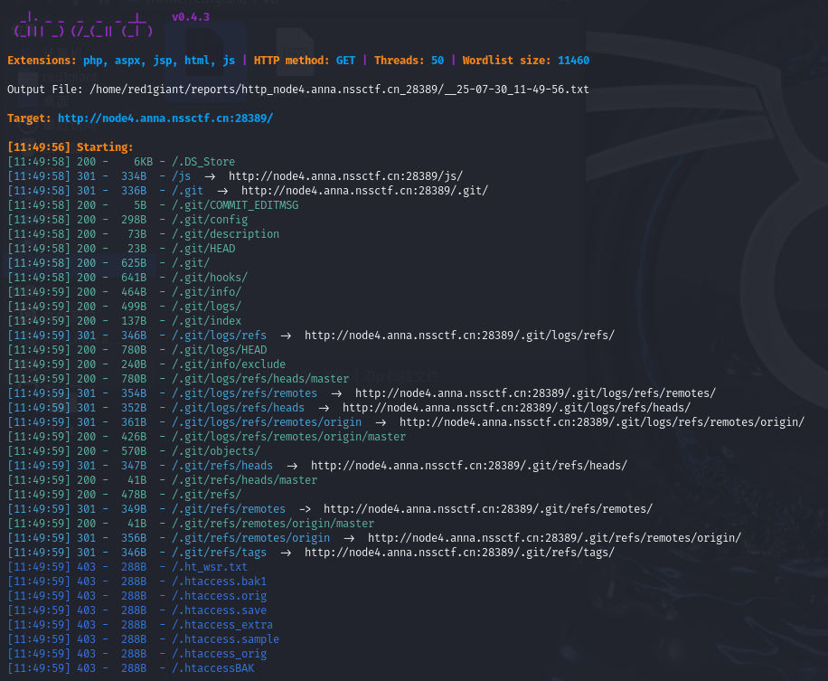This screenshot has width=828, height=681.
Task: Click the /.git/refs/heads/master path
Action: [x=244, y=479]
